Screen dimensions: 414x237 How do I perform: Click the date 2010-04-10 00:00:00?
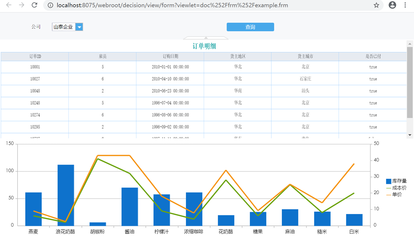[x=170, y=79]
